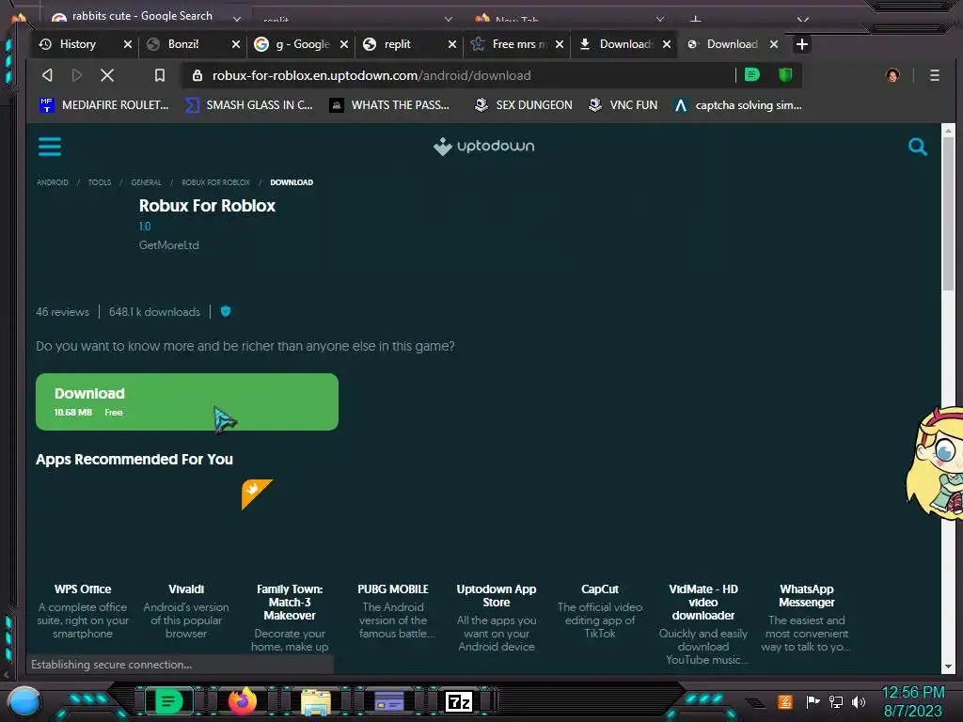Image resolution: width=963 pixels, height=722 pixels.
Task: Click the version 1.0 link
Action: click(145, 226)
